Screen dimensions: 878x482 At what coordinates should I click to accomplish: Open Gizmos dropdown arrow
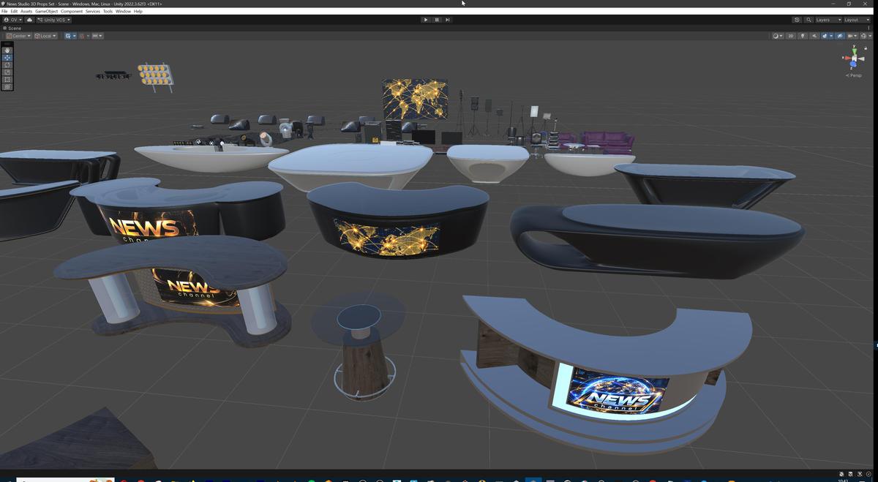point(871,36)
